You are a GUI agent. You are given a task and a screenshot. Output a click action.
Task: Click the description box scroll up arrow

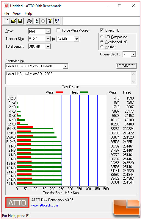coord(133,74)
